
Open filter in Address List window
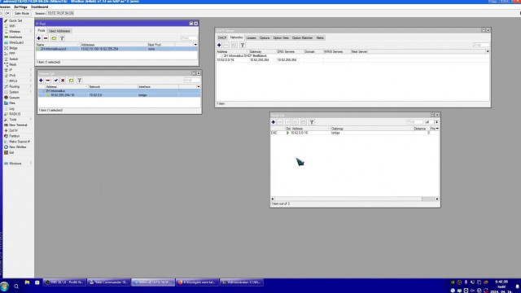point(80,81)
